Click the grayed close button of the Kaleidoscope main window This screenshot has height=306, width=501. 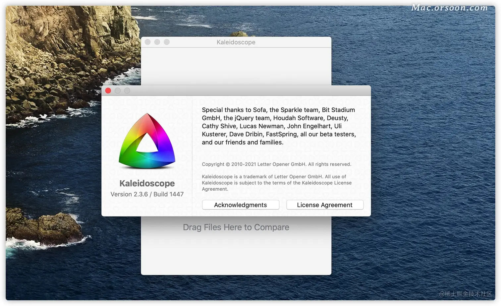(148, 42)
